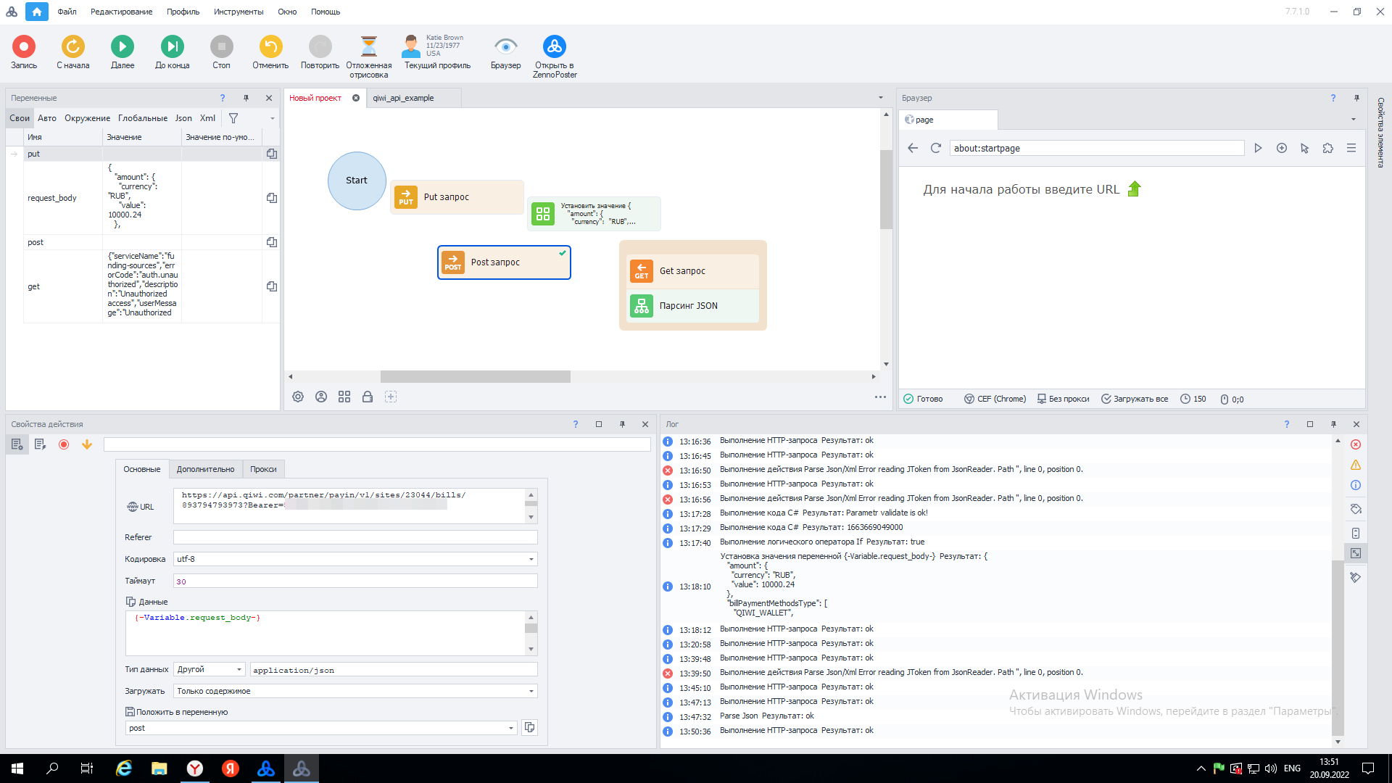Switch to the Прокси tab

[263, 469]
